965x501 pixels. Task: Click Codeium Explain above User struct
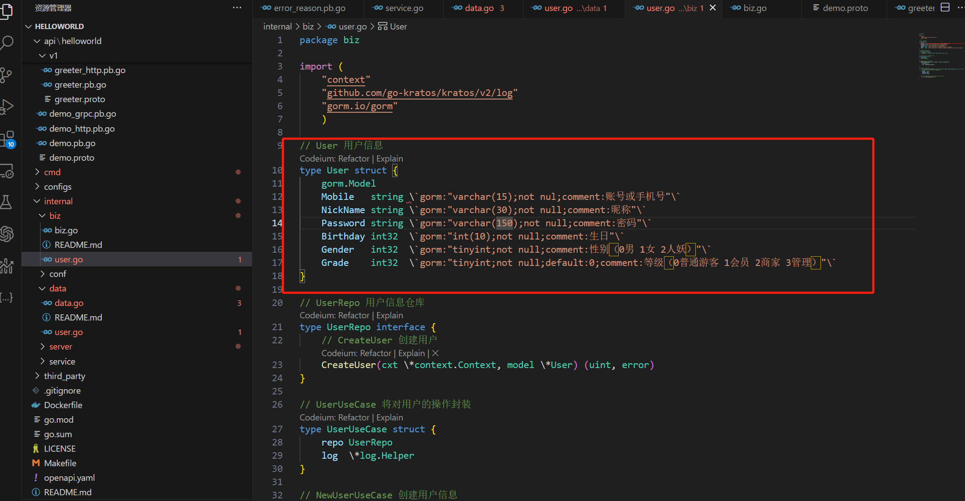[390, 158]
